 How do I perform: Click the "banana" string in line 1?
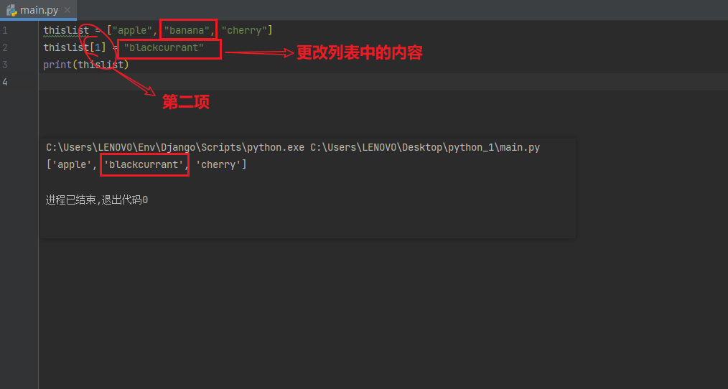187,30
